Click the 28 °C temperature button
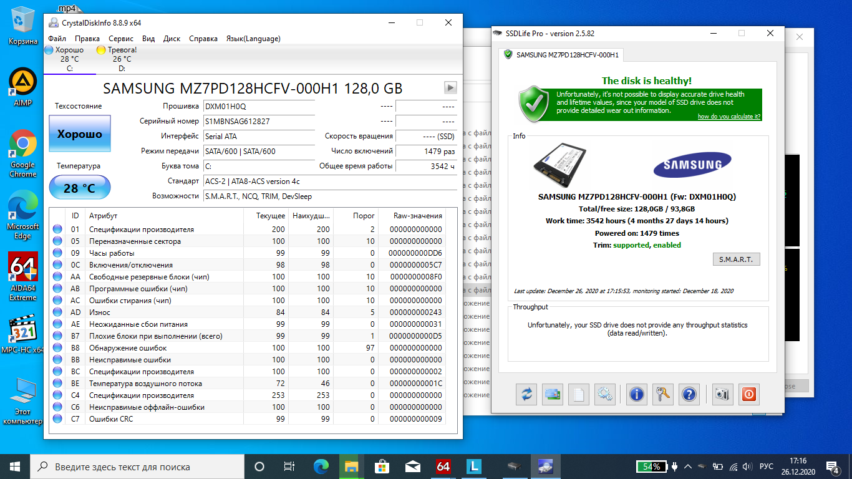Viewport: 852px width, 479px height. coord(80,188)
